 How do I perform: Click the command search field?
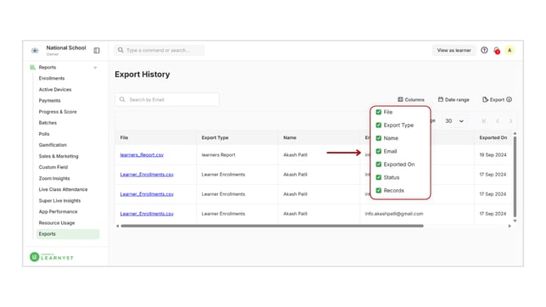(x=159, y=51)
